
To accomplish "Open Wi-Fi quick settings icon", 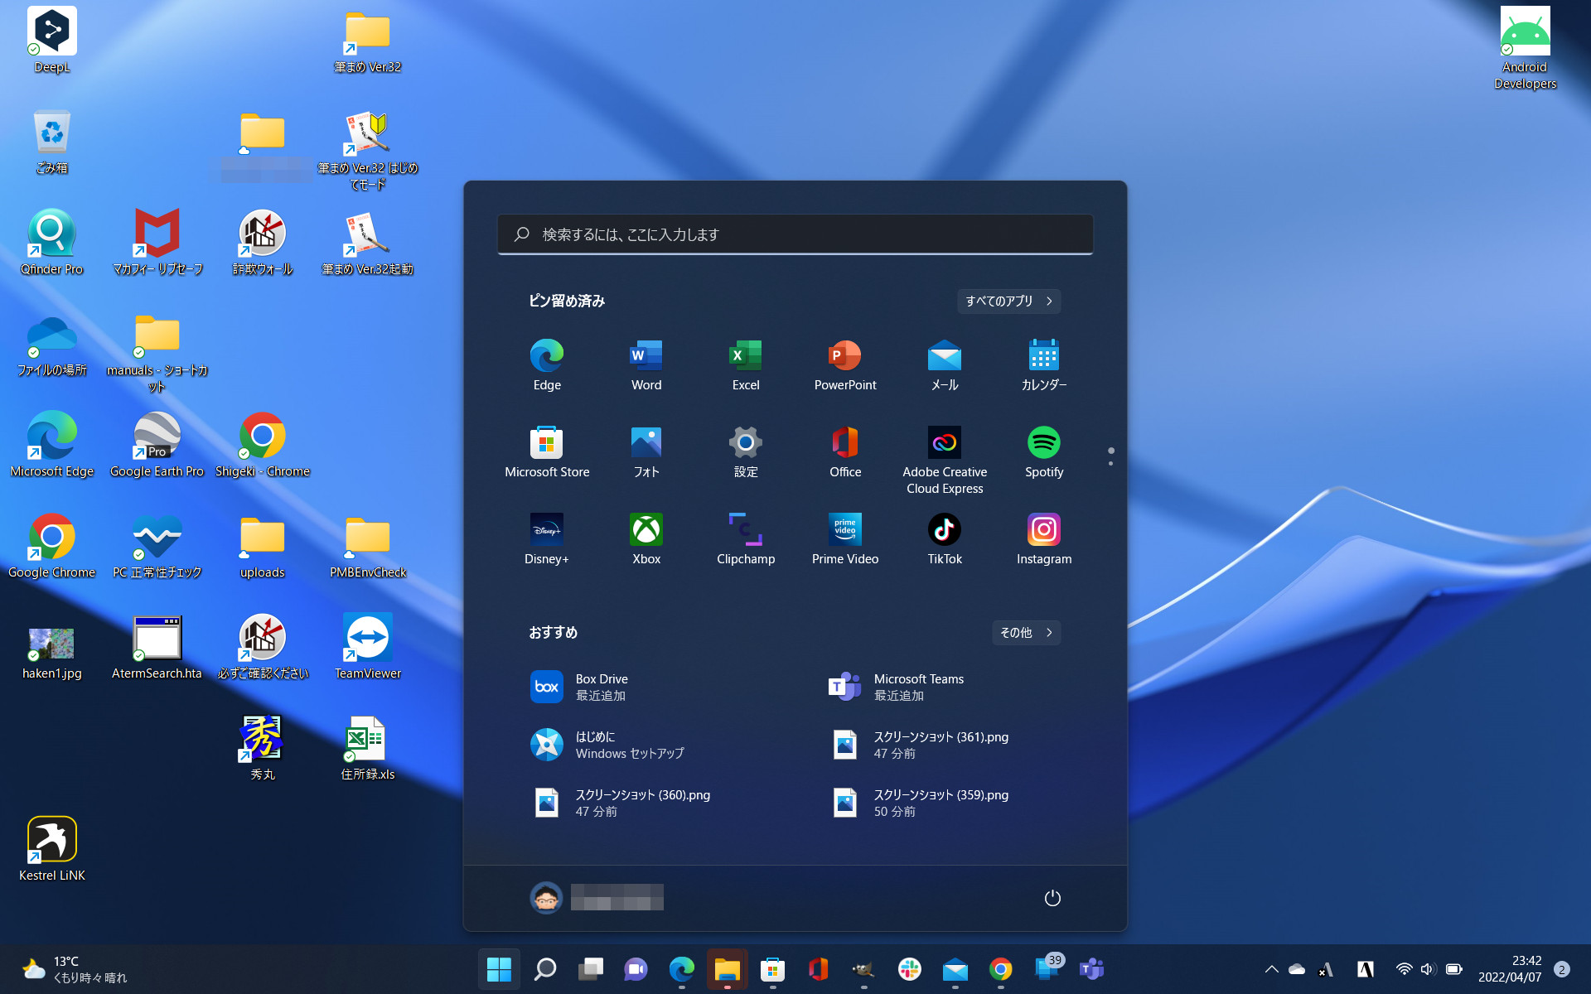I will (x=1404, y=969).
